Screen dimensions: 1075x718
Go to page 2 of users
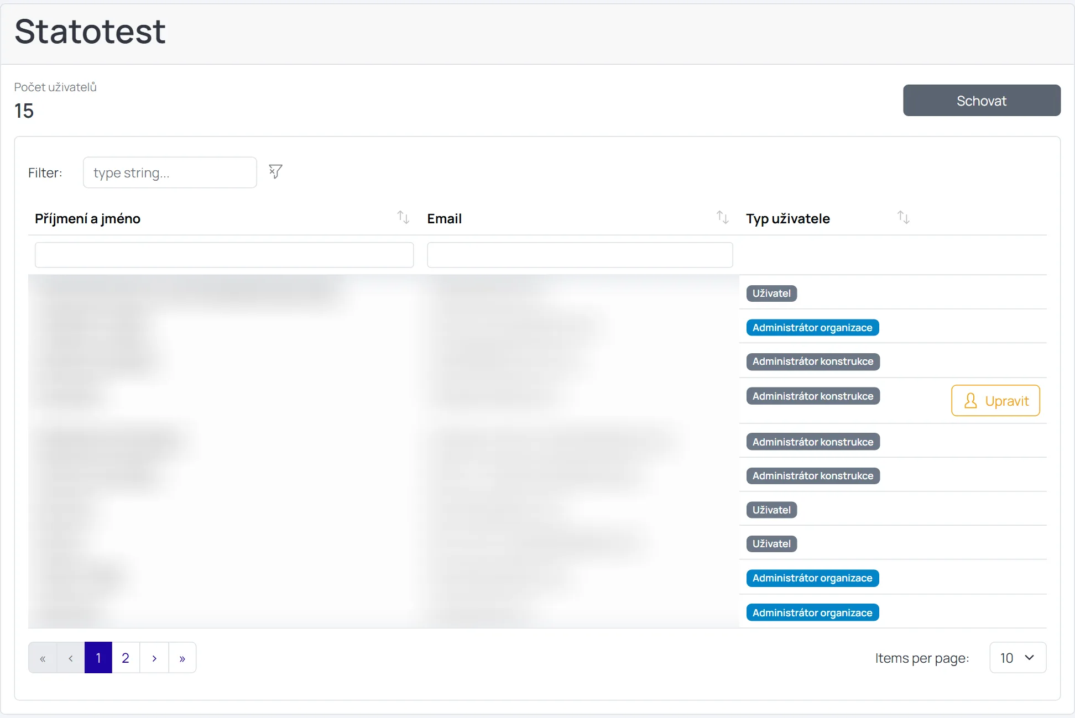tap(126, 658)
